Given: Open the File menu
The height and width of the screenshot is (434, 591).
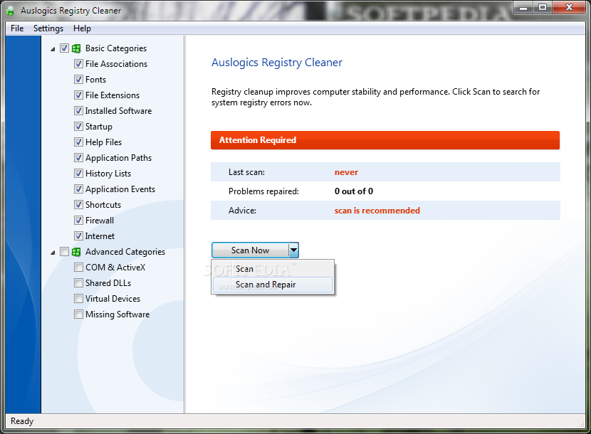Looking at the screenshot, I should 17,28.
